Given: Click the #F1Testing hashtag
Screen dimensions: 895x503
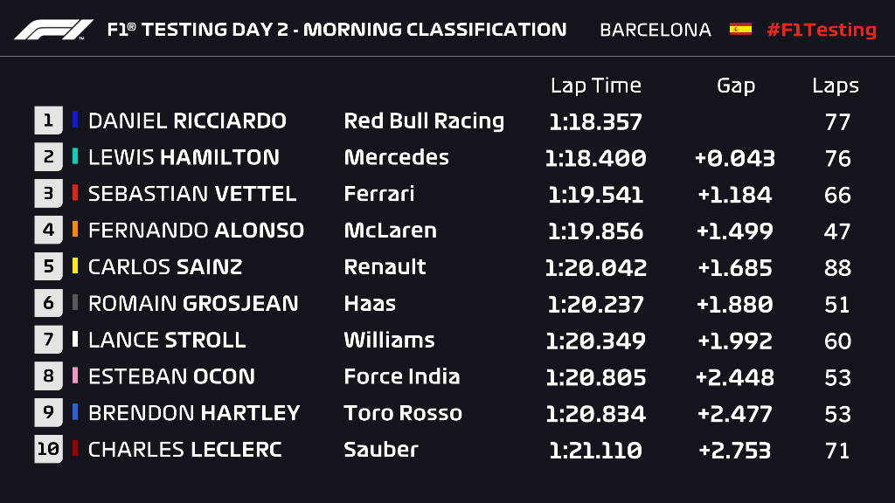Looking at the screenshot, I should click(x=821, y=30).
